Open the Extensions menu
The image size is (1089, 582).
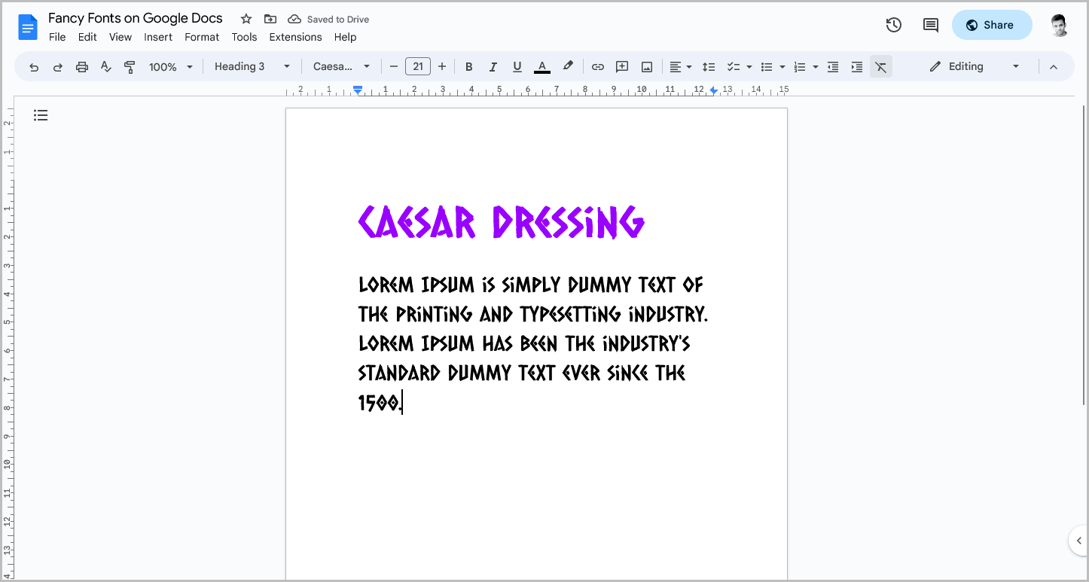click(295, 37)
